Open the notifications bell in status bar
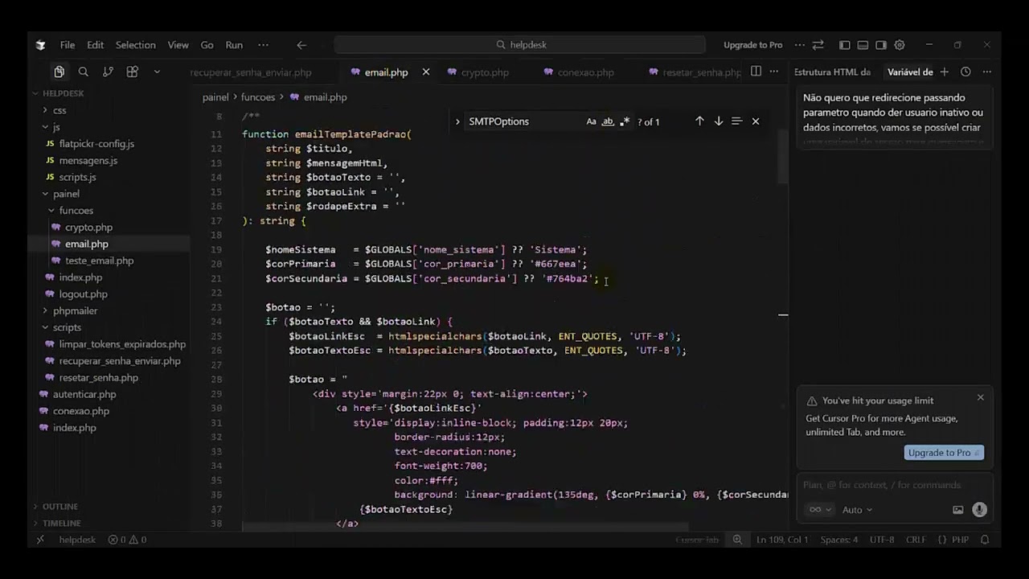Screen dimensions: 1029x579 click(x=985, y=540)
